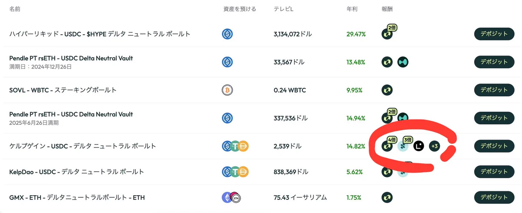Deposit into the GMX - ETH vault
The image size is (522, 213).
click(494, 197)
